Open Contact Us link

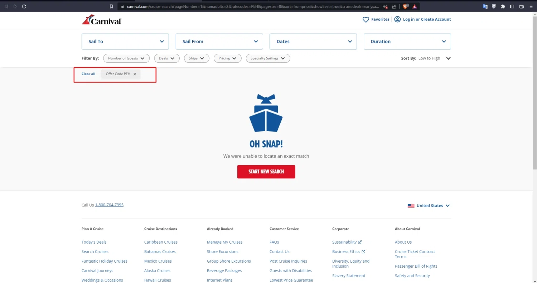pyautogui.click(x=280, y=252)
